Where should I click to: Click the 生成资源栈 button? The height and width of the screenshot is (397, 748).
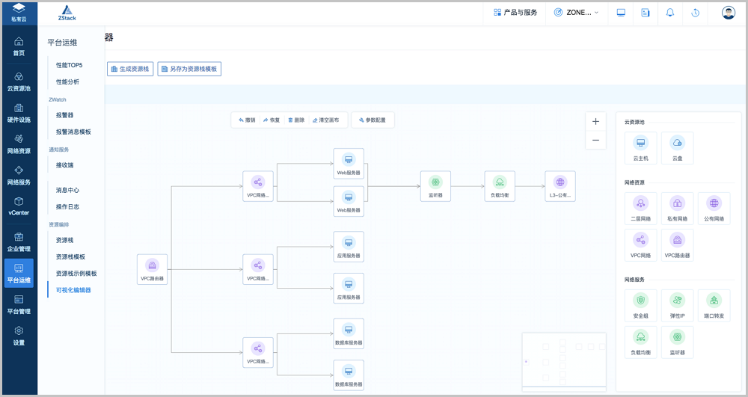click(130, 69)
